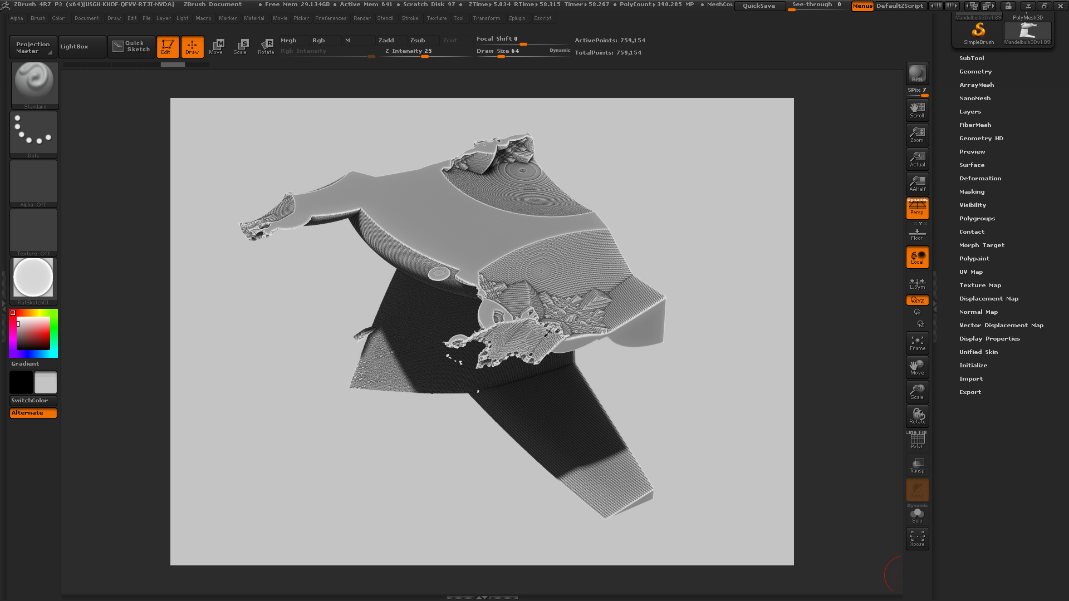The height and width of the screenshot is (601, 1069).
Task: Open the Preferences menu
Action: pyautogui.click(x=331, y=18)
